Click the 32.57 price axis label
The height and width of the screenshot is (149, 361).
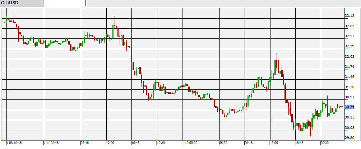click(x=350, y=36)
